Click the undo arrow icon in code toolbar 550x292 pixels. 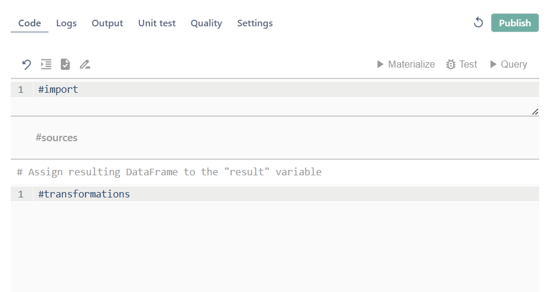click(27, 65)
